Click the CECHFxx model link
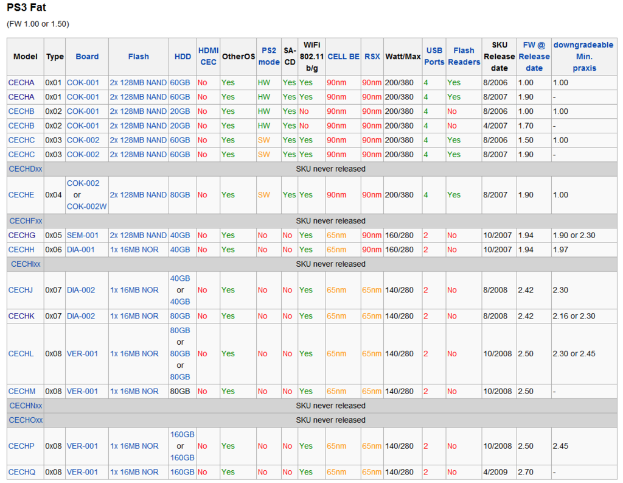The width and height of the screenshot is (623, 483). (x=26, y=221)
